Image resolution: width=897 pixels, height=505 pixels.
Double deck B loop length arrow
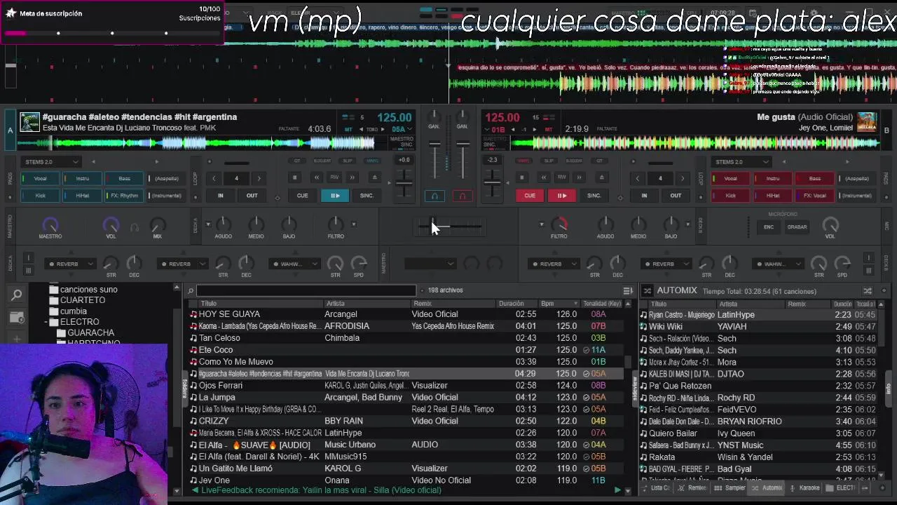682,178
